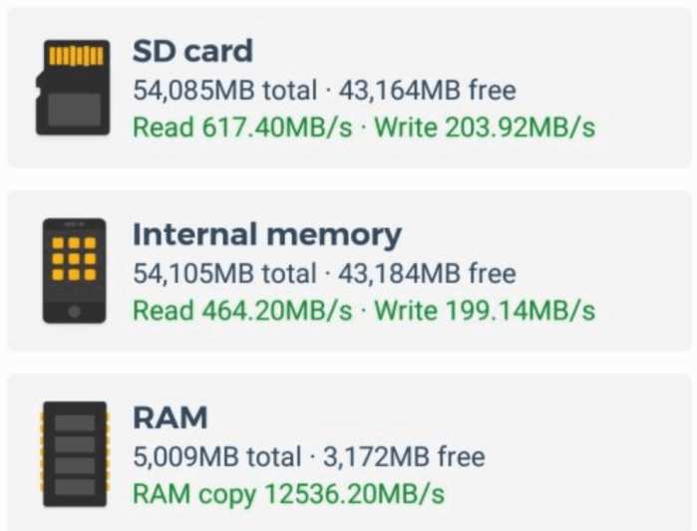
Task: Tap the SD card Read 617.40MB/s result
Action: tap(242, 128)
